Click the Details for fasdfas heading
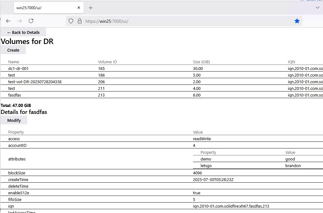Viewport: 323px width, 213px height. 24,112
